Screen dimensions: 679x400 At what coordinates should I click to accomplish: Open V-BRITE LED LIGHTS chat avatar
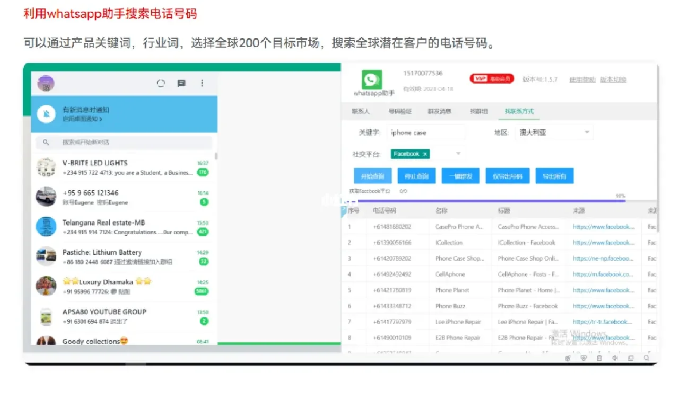click(46, 167)
